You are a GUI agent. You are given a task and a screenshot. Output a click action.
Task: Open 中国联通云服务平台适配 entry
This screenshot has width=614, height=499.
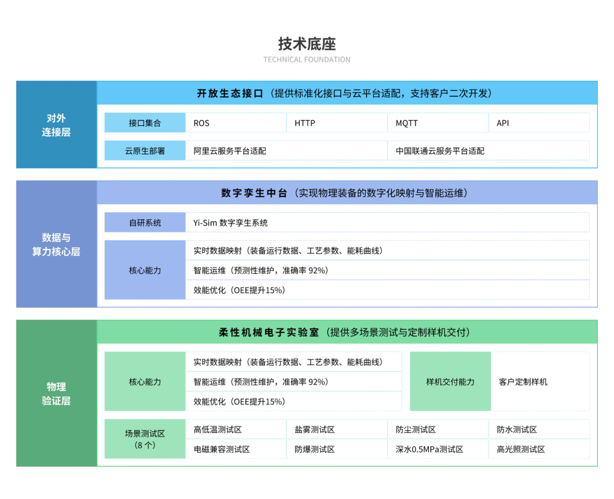(x=488, y=151)
